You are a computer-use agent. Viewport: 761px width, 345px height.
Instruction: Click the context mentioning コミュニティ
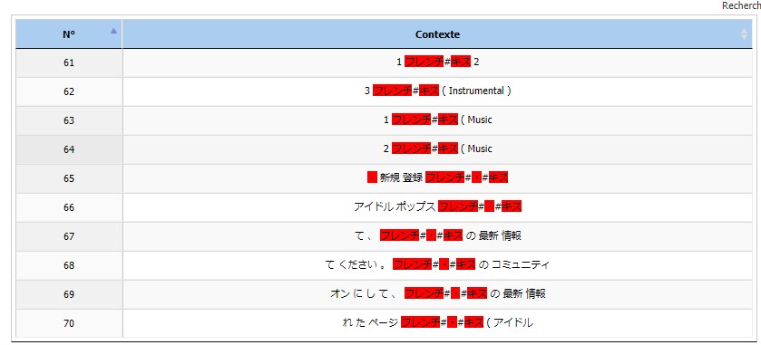coord(438,265)
